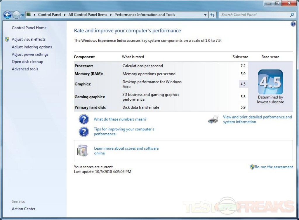Image resolution: width=299 pixels, height=220 pixels.
Task: Click in the Search Control Panel field
Action: click(x=254, y=15)
